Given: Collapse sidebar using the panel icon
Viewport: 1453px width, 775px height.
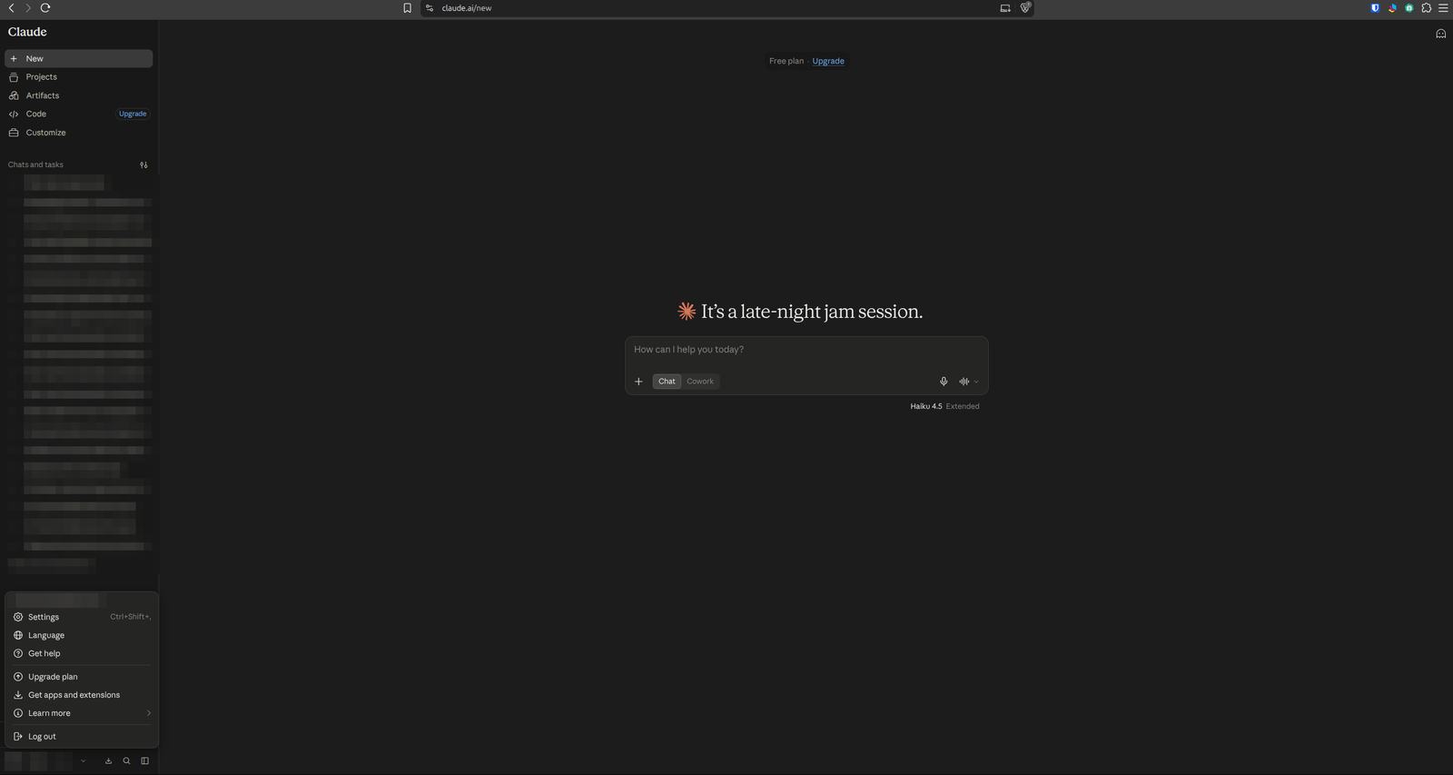Looking at the screenshot, I should tap(144, 761).
